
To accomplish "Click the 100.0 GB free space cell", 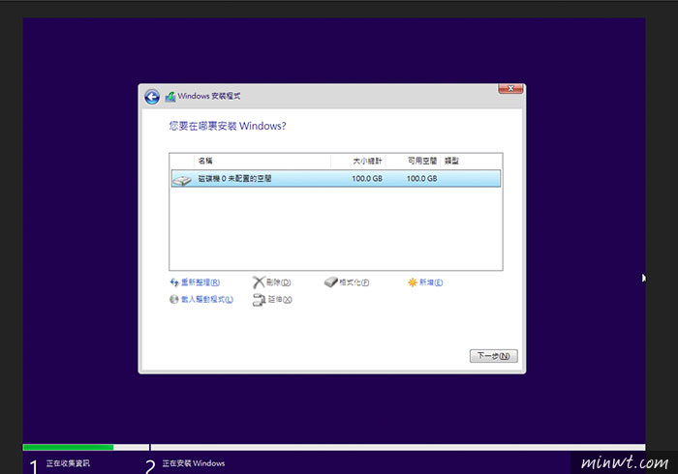I will click(421, 178).
